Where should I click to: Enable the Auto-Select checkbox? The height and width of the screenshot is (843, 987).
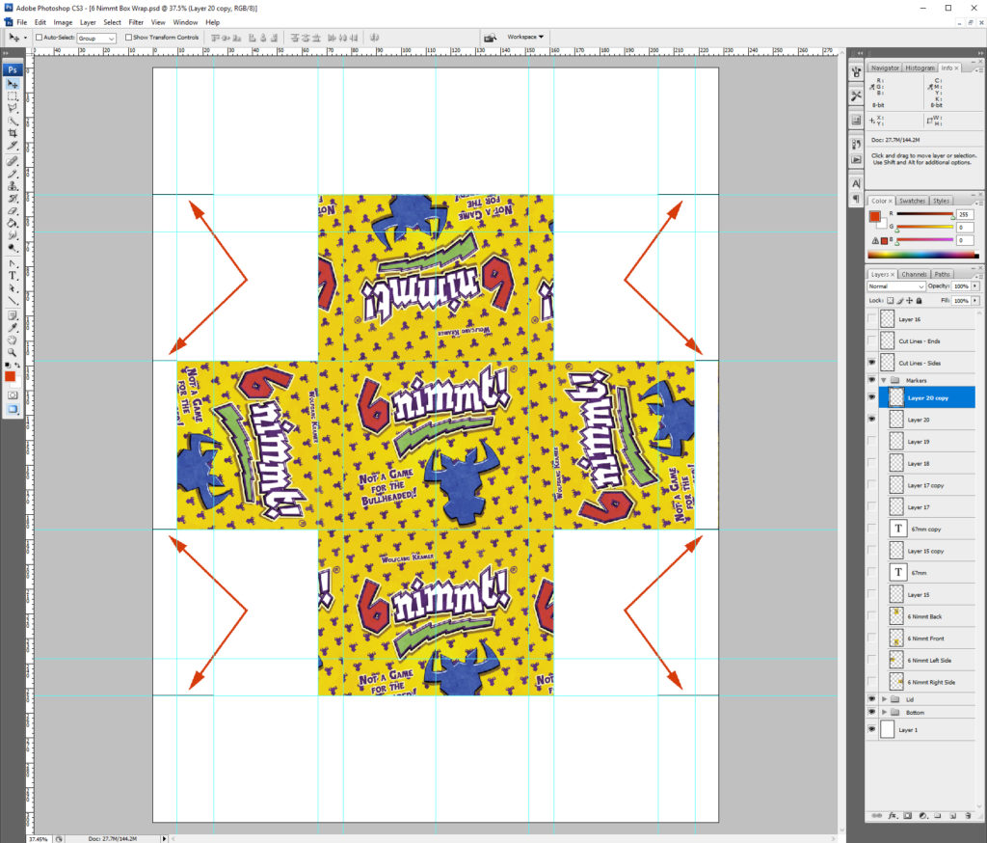[39, 38]
